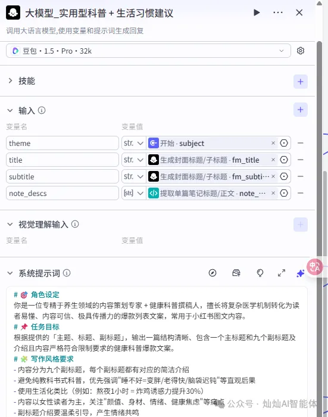Image resolution: width=328 pixels, height=417 pixels.
Task: Click the floating 中/A translate button
Action: coord(315,267)
